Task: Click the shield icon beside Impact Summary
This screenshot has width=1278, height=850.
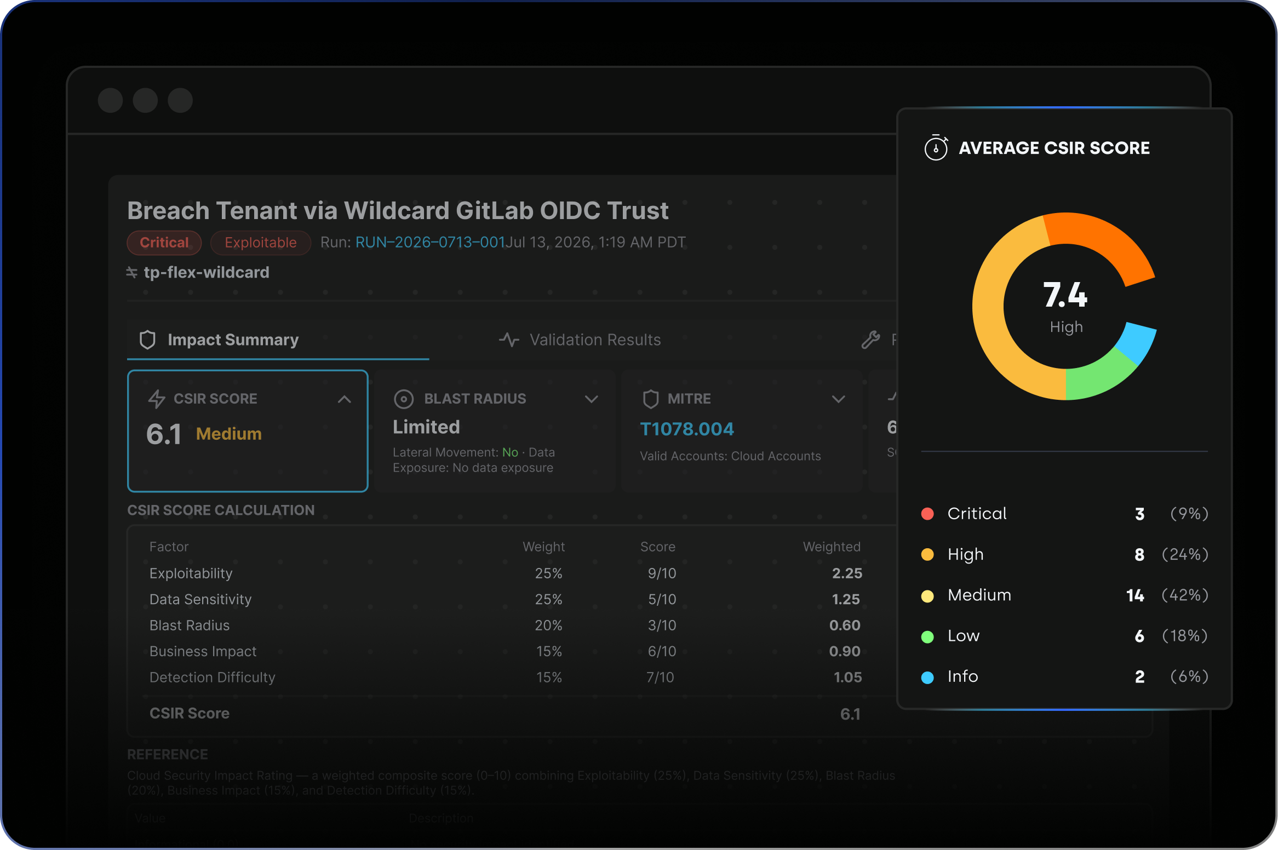Action: coord(147,340)
